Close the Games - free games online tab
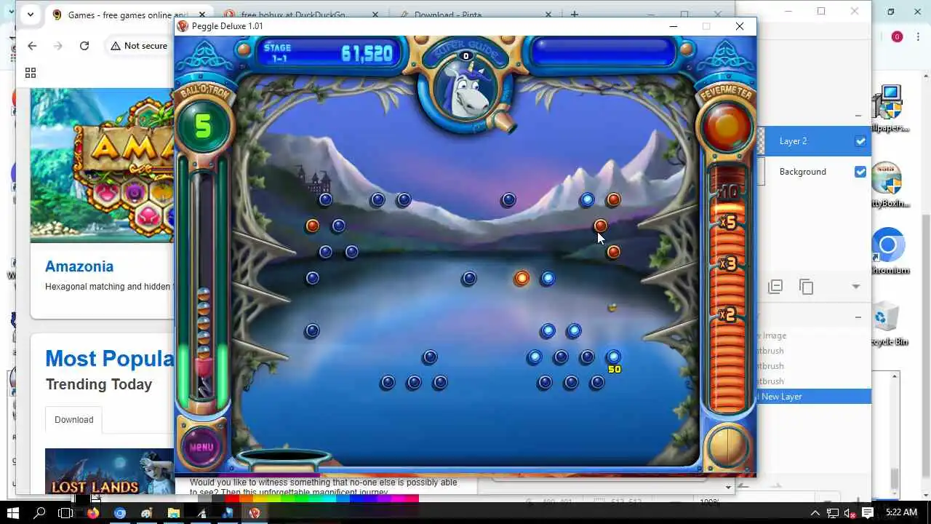 (202, 15)
